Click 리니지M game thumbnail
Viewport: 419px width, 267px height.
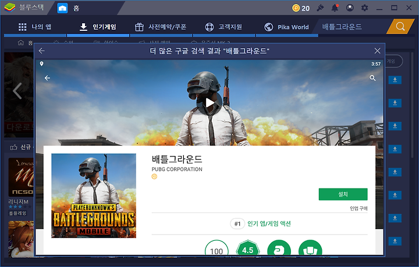pyautogui.click(x=21, y=177)
